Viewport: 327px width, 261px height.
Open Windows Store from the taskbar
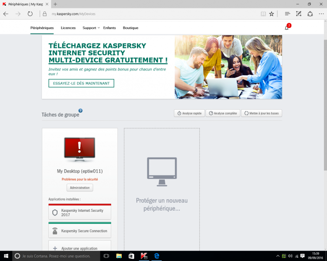[131, 256]
